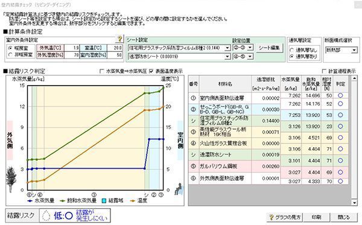Click the 印刷 button
362x225 pixels.
coord(317,217)
